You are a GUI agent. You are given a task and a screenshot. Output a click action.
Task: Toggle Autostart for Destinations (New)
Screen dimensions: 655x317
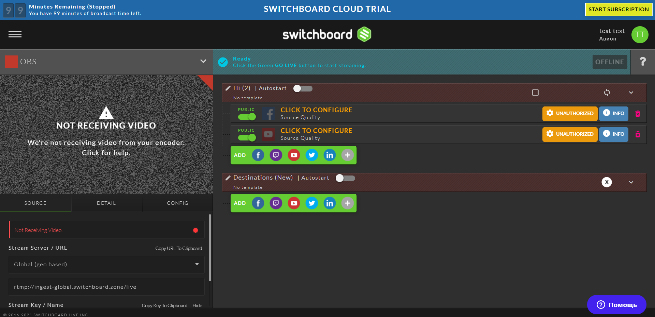point(345,178)
